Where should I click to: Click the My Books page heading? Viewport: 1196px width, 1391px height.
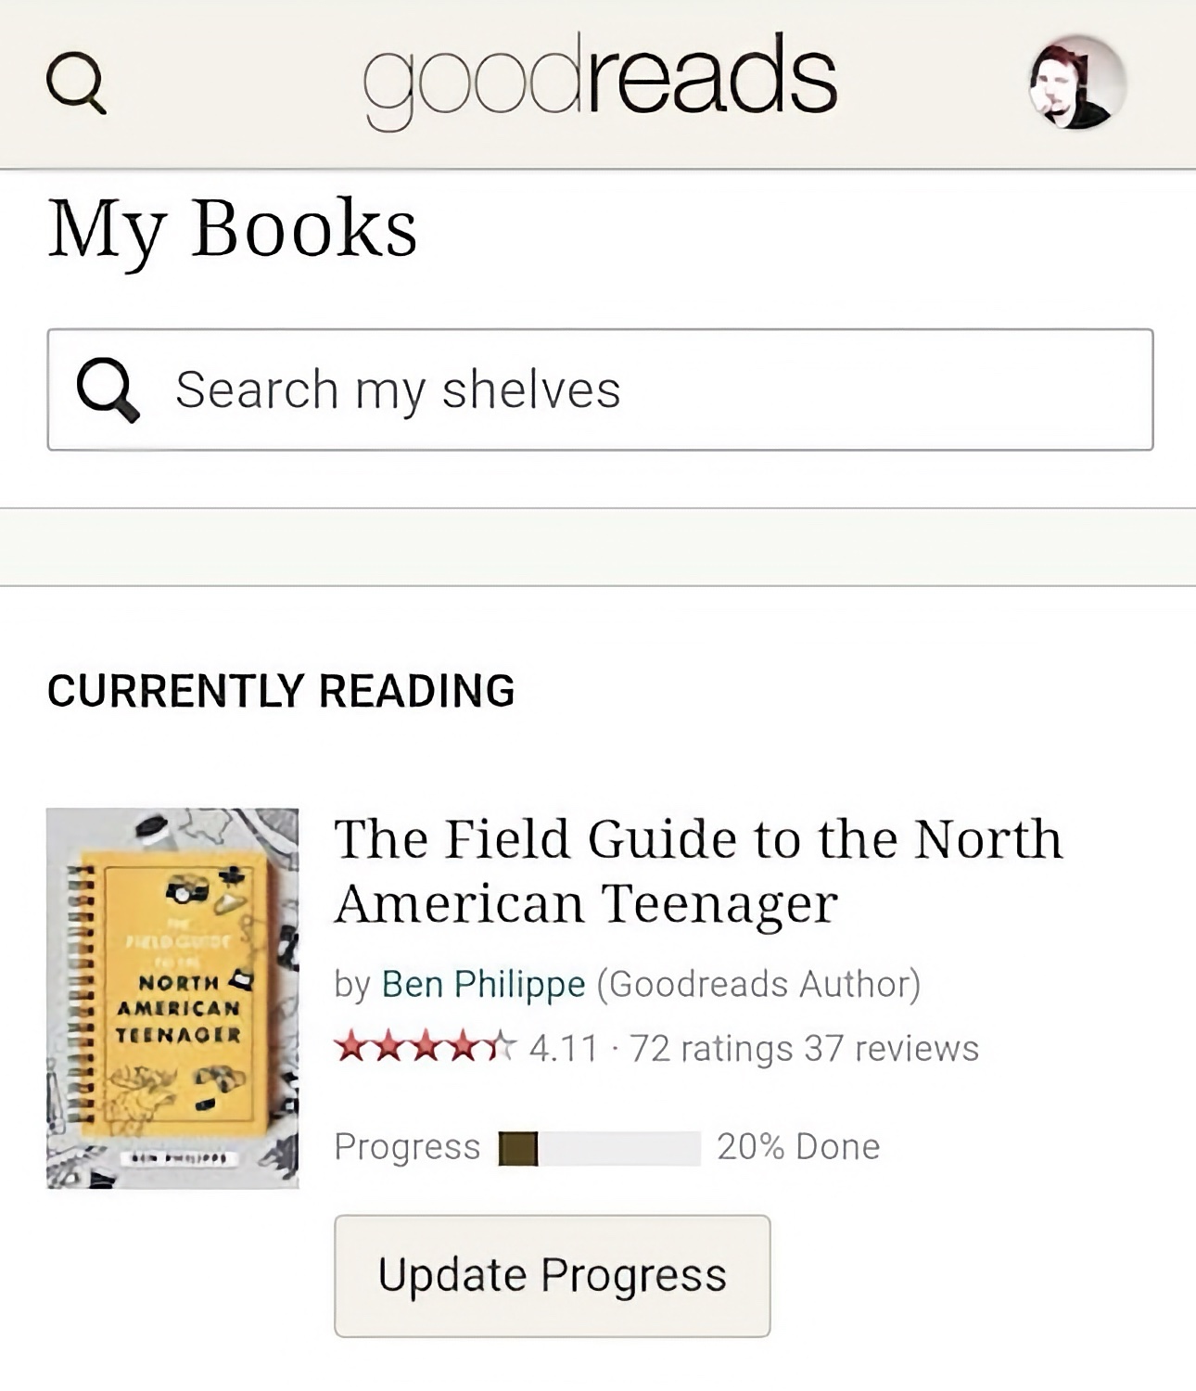tap(233, 229)
